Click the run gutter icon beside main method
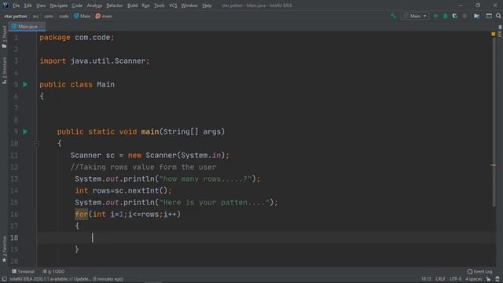The width and height of the screenshot is (503, 283). [25, 132]
